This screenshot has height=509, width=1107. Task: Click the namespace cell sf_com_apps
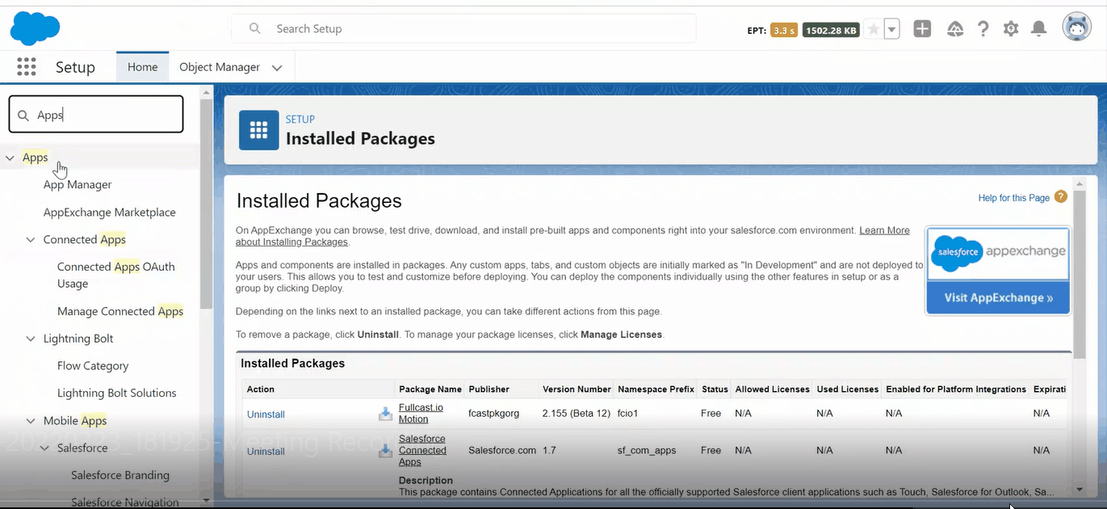tap(647, 451)
